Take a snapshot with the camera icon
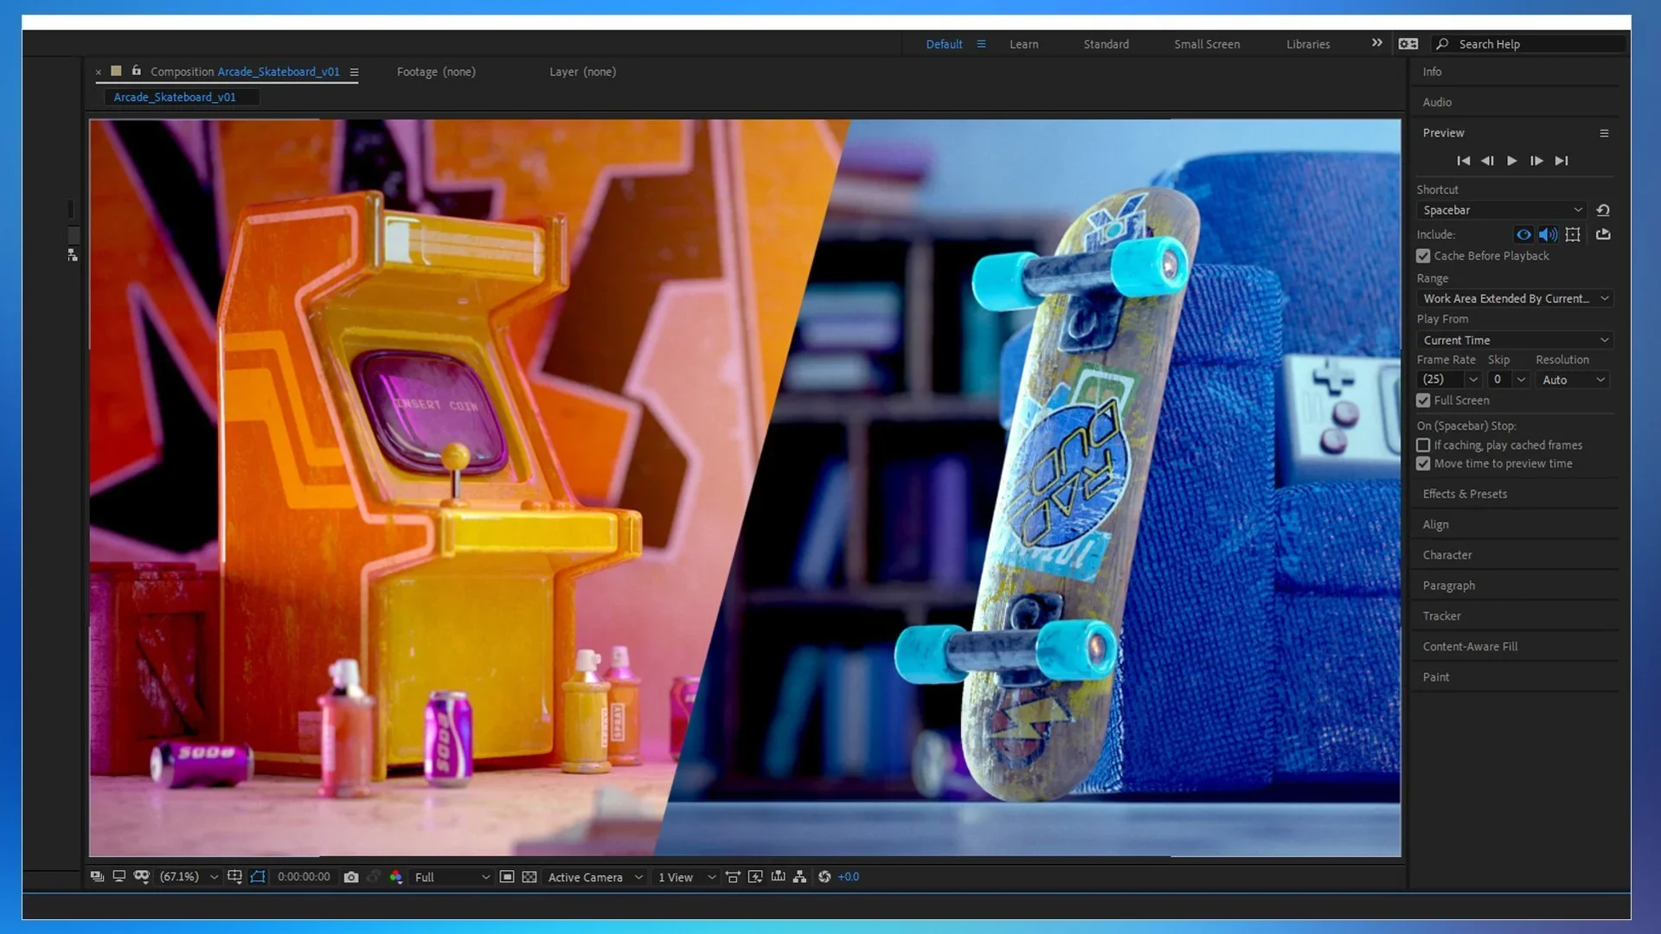This screenshot has height=934, width=1661. click(x=350, y=877)
